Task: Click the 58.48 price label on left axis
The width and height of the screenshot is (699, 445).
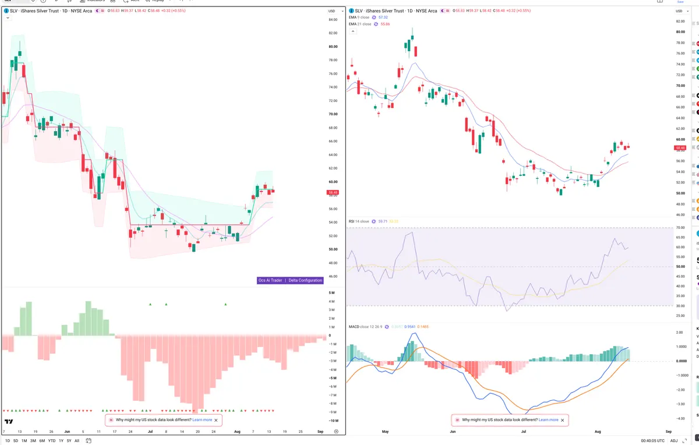Action: click(333, 192)
